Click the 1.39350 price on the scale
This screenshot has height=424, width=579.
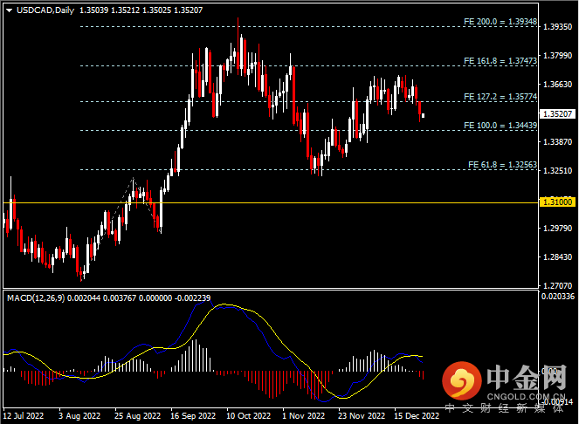(556, 27)
